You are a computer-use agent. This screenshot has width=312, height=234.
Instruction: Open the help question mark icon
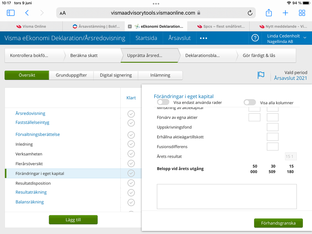pyautogui.click(x=255, y=38)
